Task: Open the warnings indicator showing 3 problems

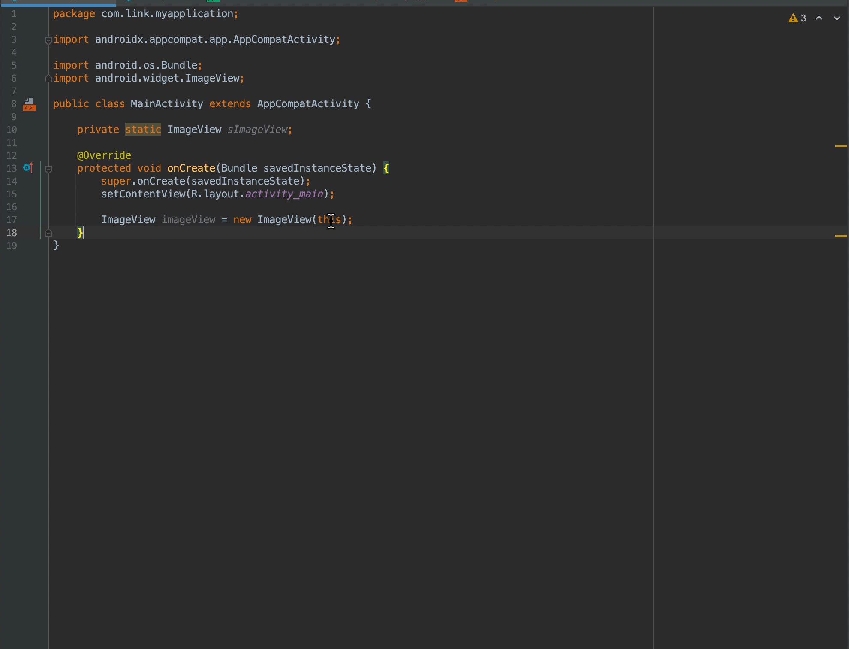Action: point(797,18)
